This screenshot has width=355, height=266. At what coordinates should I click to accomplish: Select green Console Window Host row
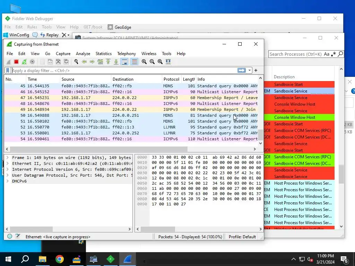coord(299,117)
